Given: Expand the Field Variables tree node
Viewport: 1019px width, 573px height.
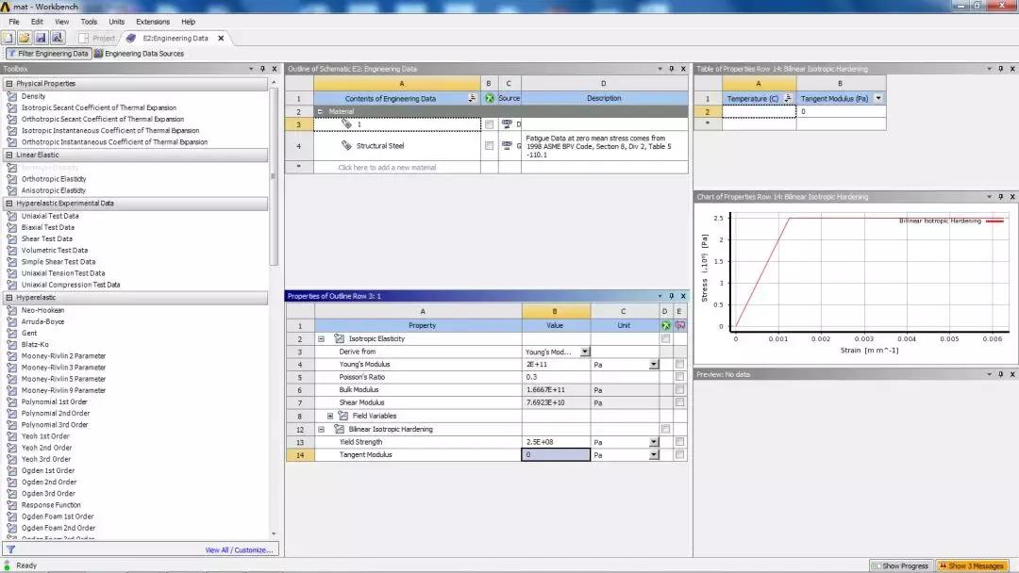Looking at the screenshot, I should click(x=330, y=416).
